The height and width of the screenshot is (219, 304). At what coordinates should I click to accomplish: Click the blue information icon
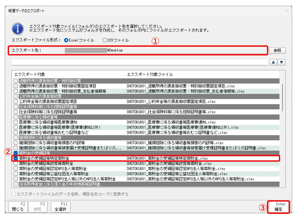click(x=18, y=28)
